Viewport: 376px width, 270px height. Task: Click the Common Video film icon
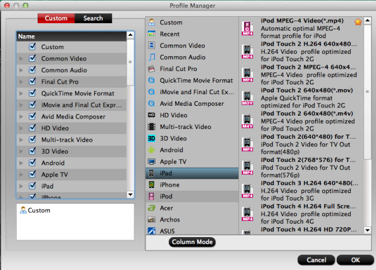click(152, 46)
